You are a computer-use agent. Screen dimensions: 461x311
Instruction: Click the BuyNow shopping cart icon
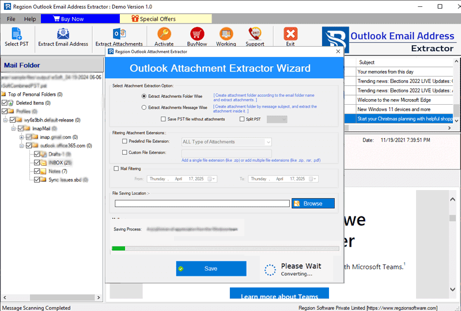(197, 34)
